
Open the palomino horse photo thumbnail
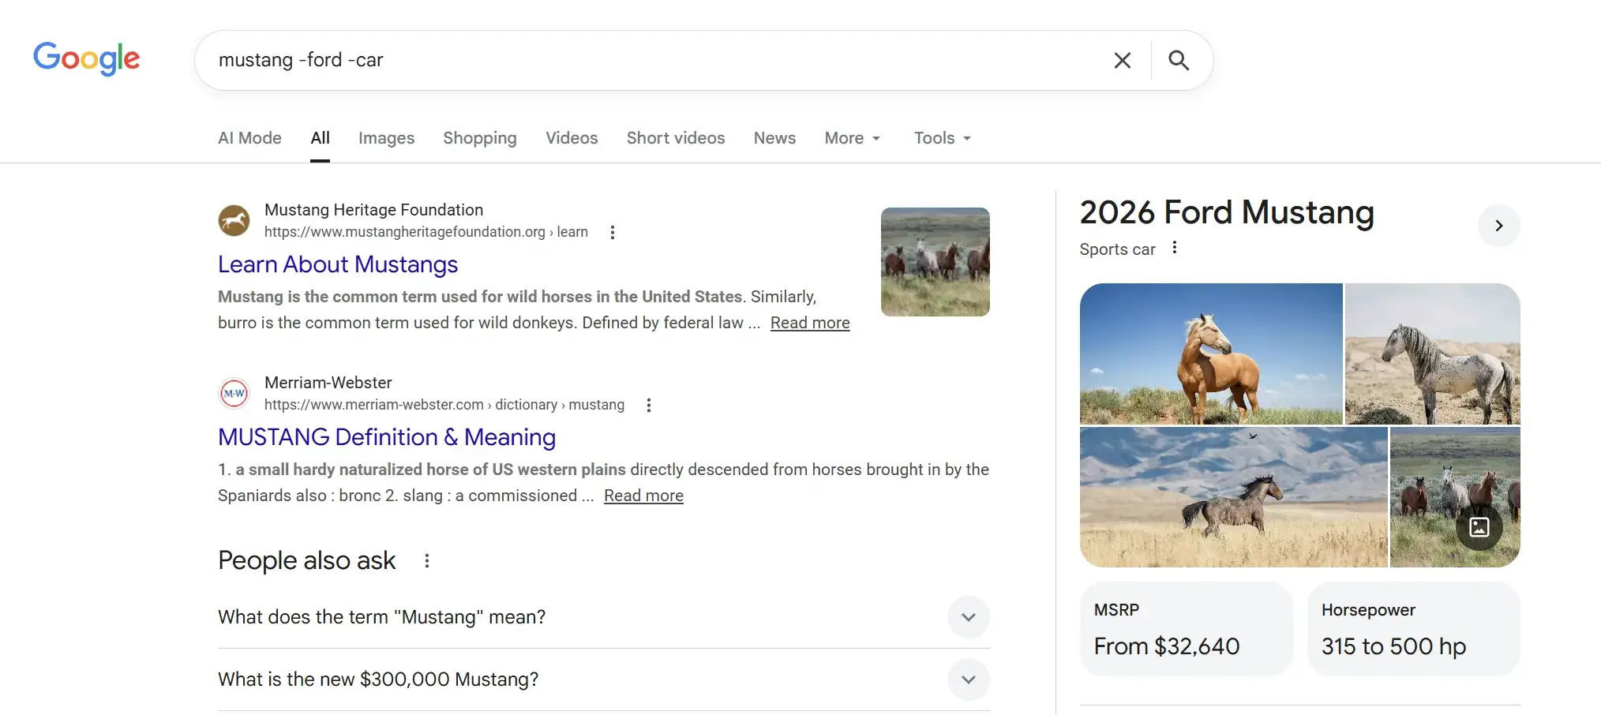(1210, 354)
